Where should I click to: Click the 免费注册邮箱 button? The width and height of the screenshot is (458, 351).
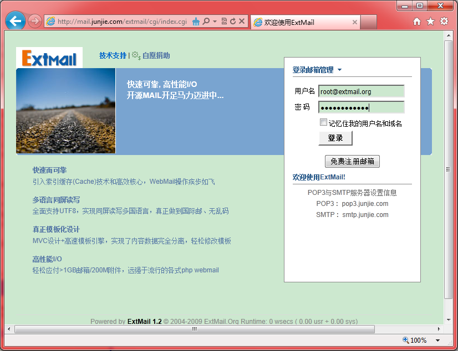352,161
